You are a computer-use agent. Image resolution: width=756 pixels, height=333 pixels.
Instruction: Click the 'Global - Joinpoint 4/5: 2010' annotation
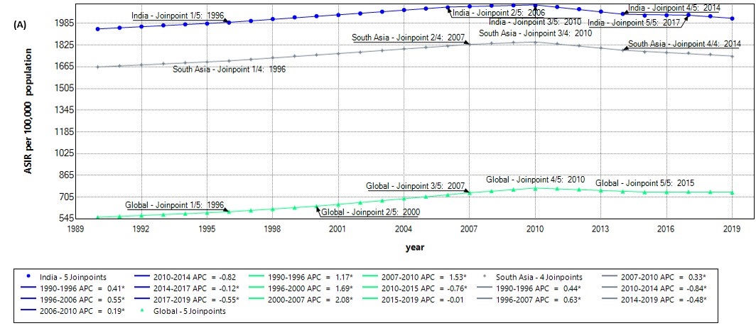coord(535,179)
